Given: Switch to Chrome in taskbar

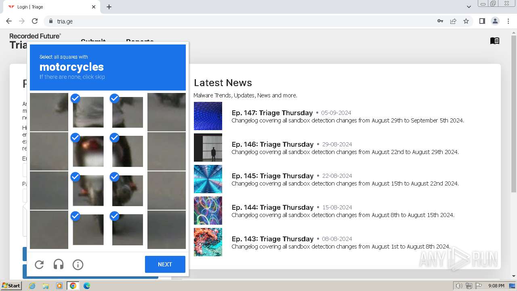Looking at the screenshot, I should tap(73, 286).
